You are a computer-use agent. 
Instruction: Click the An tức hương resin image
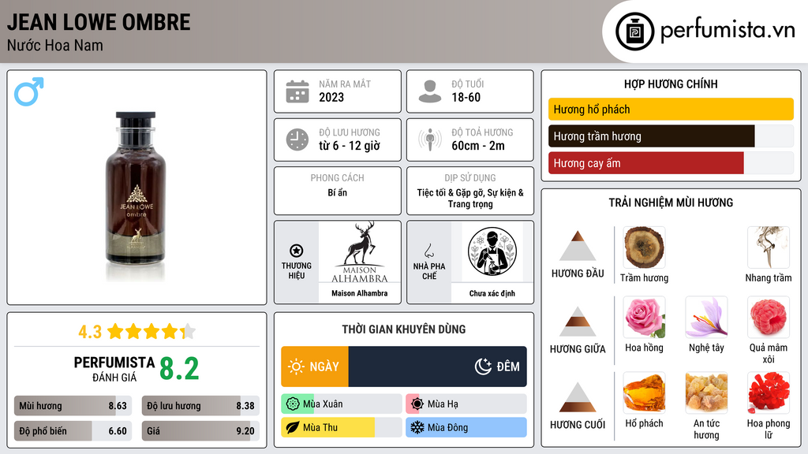click(706, 393)
